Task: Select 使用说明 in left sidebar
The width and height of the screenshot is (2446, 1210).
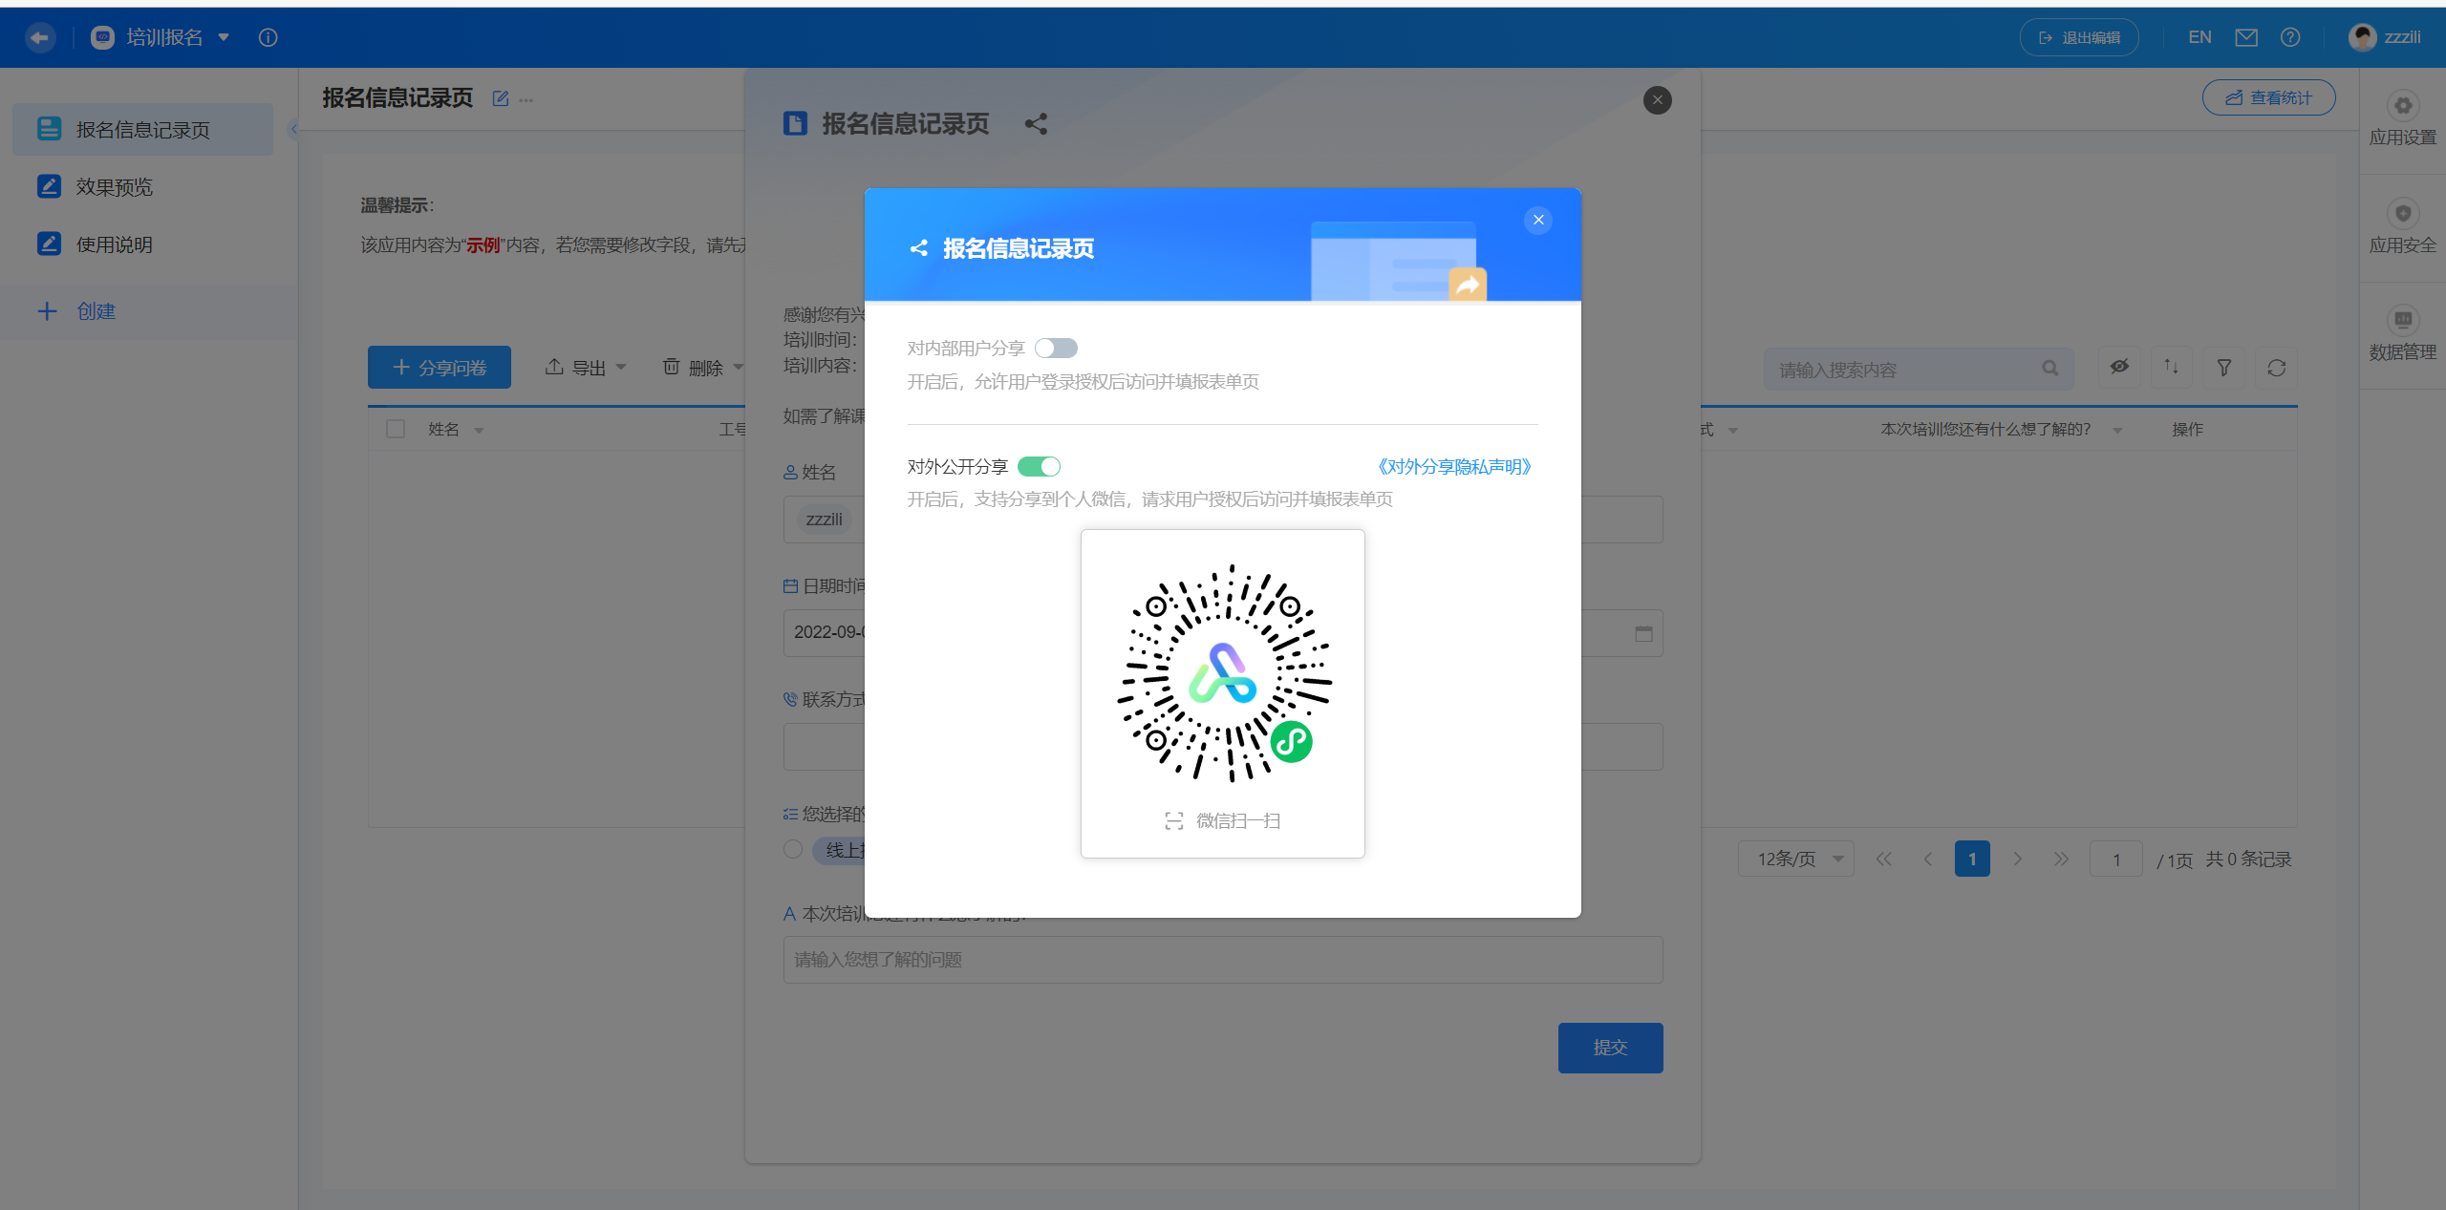Action: pos(115,244)
